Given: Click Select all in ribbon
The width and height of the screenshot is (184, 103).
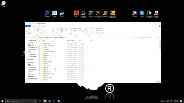Looking at the screenshot, I should pyautogui.click(x=99, y=29).
